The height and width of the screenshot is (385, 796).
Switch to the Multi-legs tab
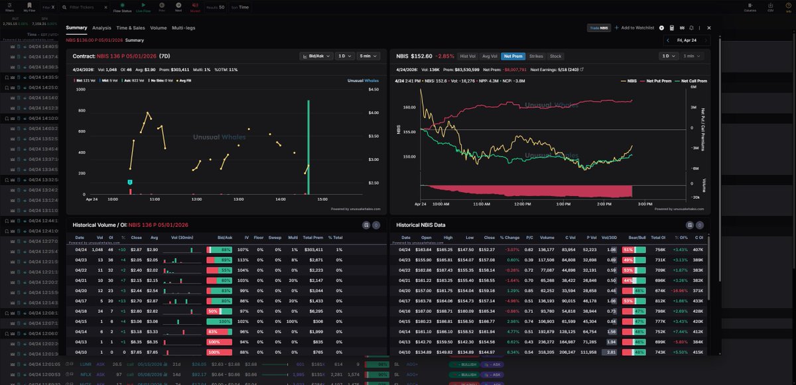(x=183, y=28)
